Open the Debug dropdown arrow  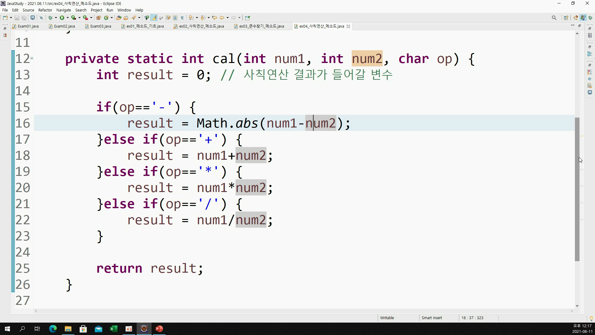point(56,18)
